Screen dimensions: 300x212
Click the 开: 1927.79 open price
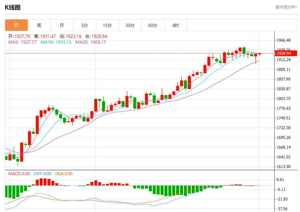(x=19, y=36)
